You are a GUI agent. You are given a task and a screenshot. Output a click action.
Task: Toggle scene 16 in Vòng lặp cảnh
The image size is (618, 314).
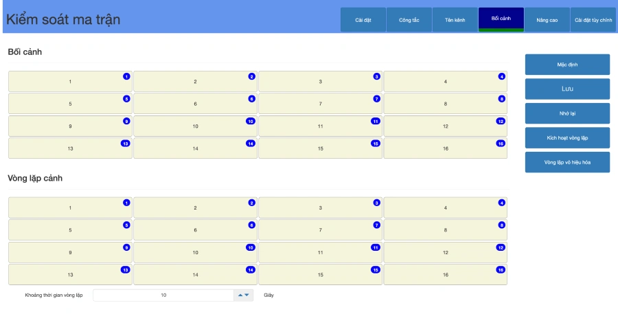point(445,275)
